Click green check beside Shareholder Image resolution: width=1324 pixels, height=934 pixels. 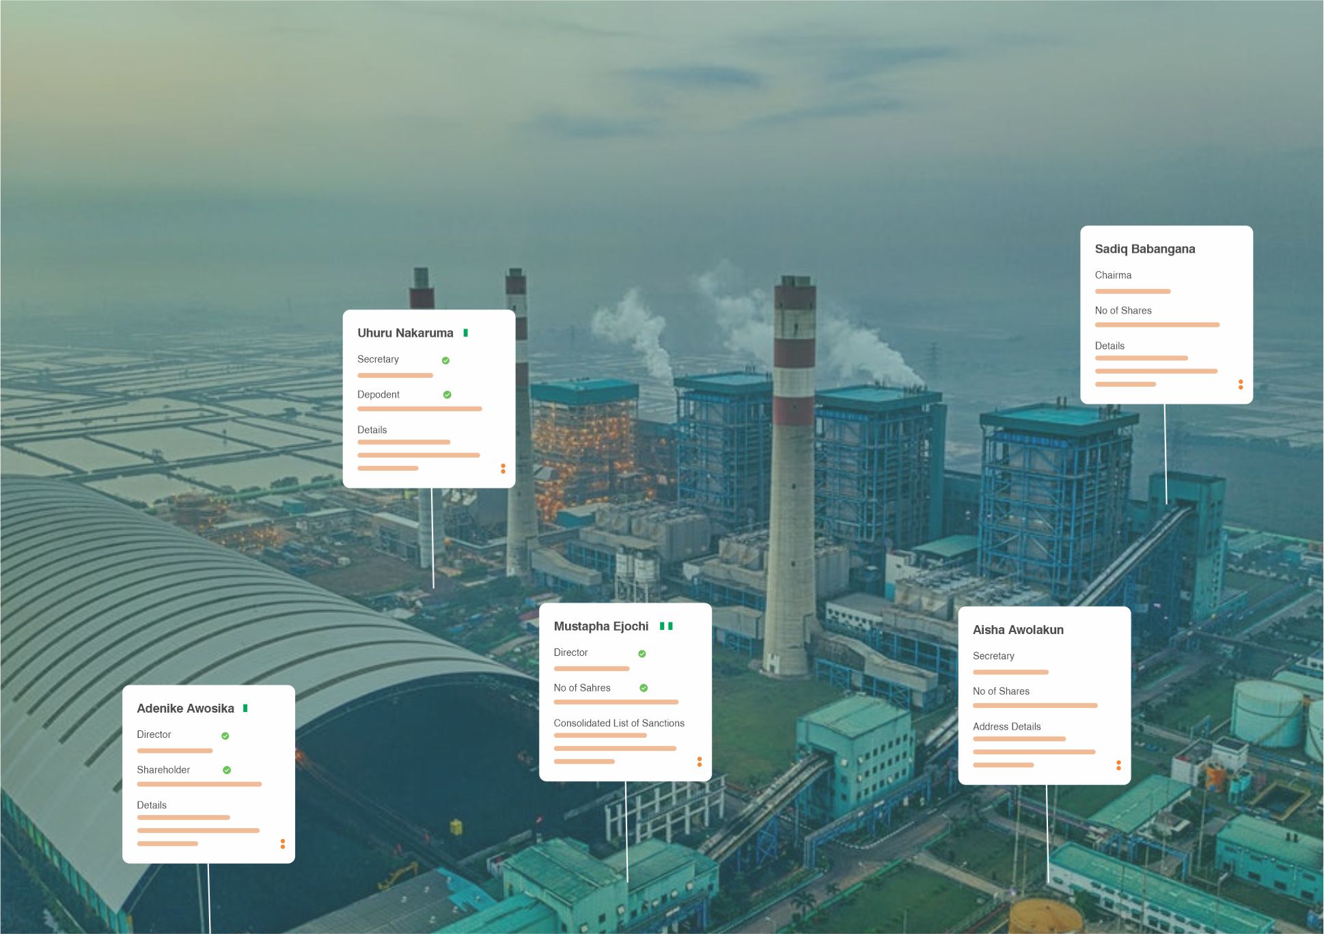(227, 770)
